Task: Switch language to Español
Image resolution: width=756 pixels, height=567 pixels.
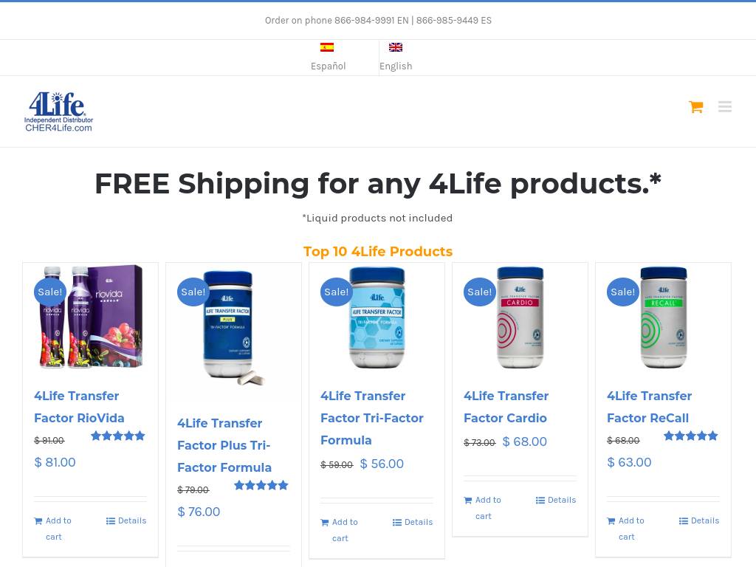Action: tap(328, 66)
